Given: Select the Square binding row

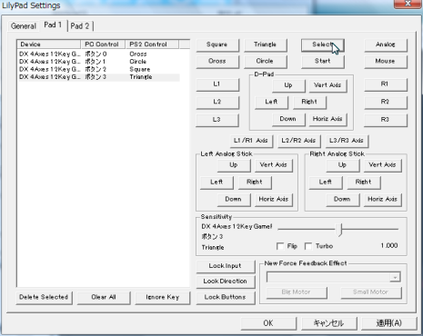Looking at the screenshot, I should point(99,69).
